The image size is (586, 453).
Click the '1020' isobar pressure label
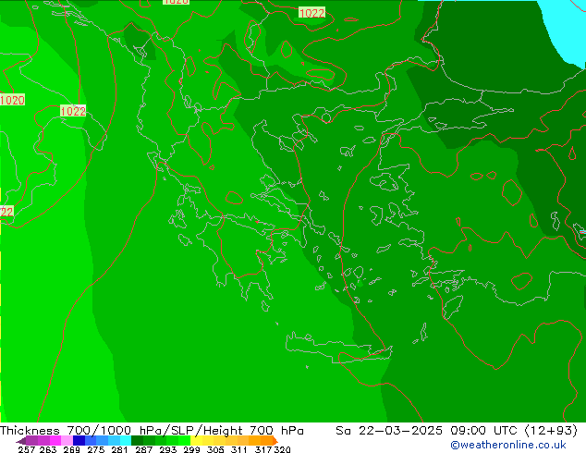pyautogui.click(x=12, y=100)
